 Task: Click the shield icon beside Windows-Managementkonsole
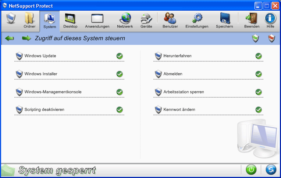(19, 92)
